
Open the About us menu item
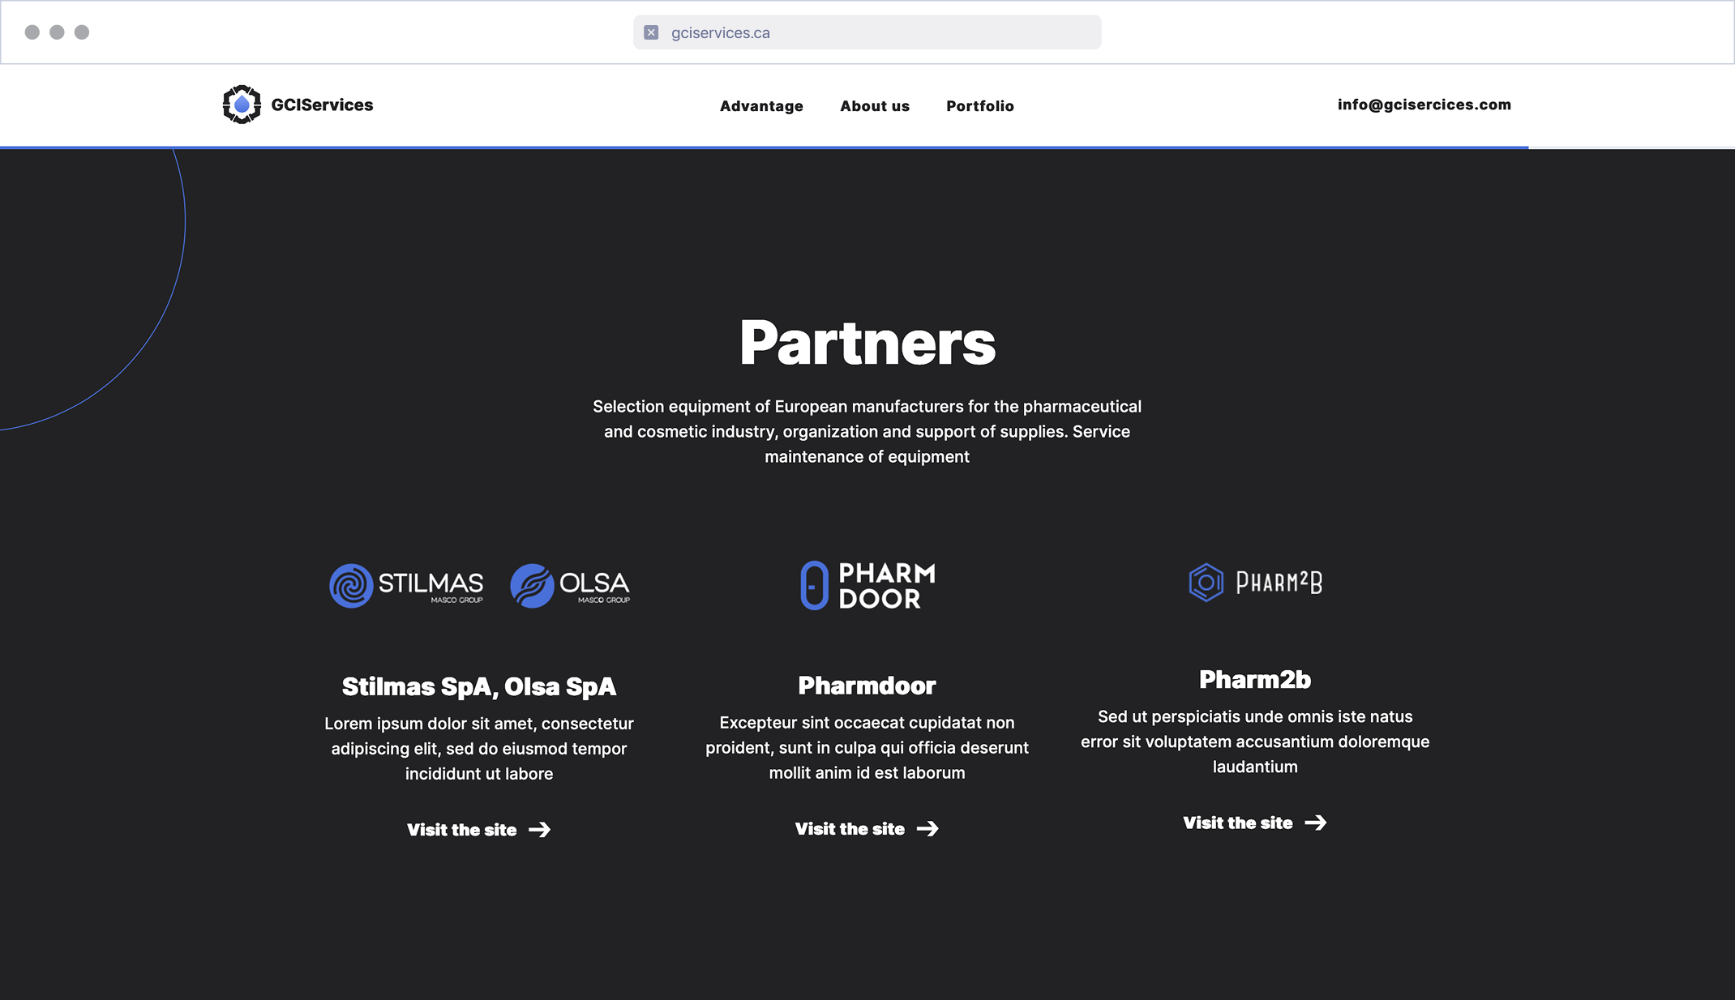click(x=875, y=106)
